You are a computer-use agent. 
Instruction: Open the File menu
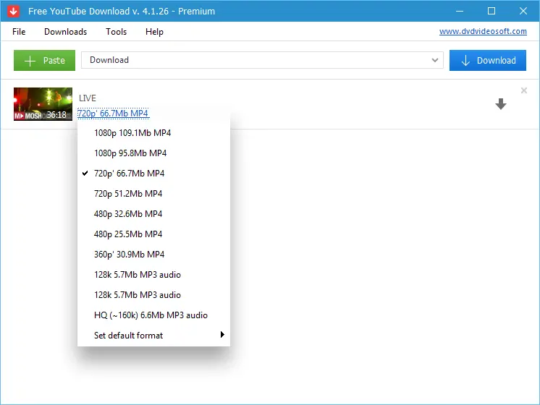click(x=19, y=32)
